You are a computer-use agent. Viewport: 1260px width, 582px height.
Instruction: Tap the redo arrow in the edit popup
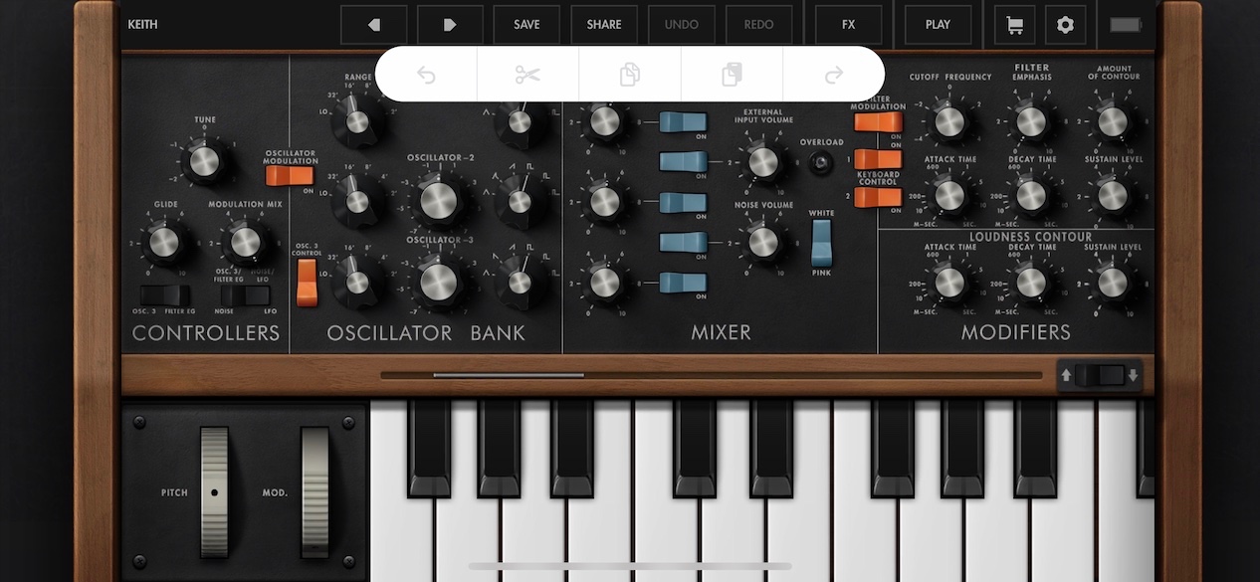point(834,74)
